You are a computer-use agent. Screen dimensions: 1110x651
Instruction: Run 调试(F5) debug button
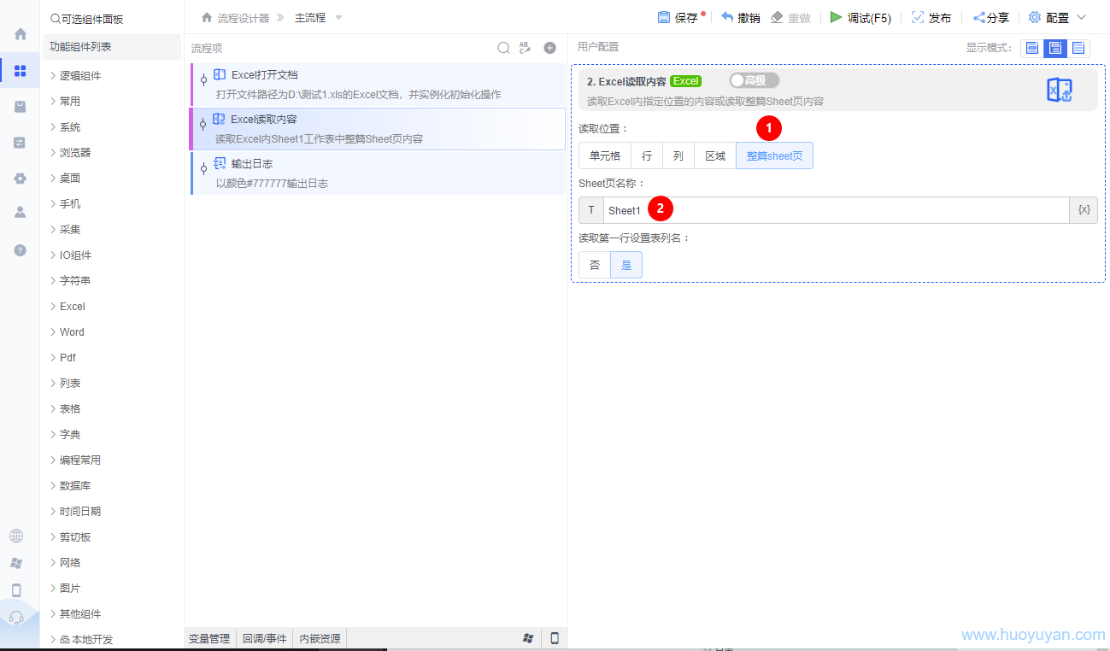pyautogui.click(x=860, y=18)
